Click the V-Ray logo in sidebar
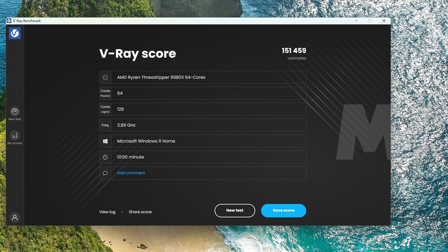Image resolution: width=448 pixels, height=252 pixels. click(15, 33)
